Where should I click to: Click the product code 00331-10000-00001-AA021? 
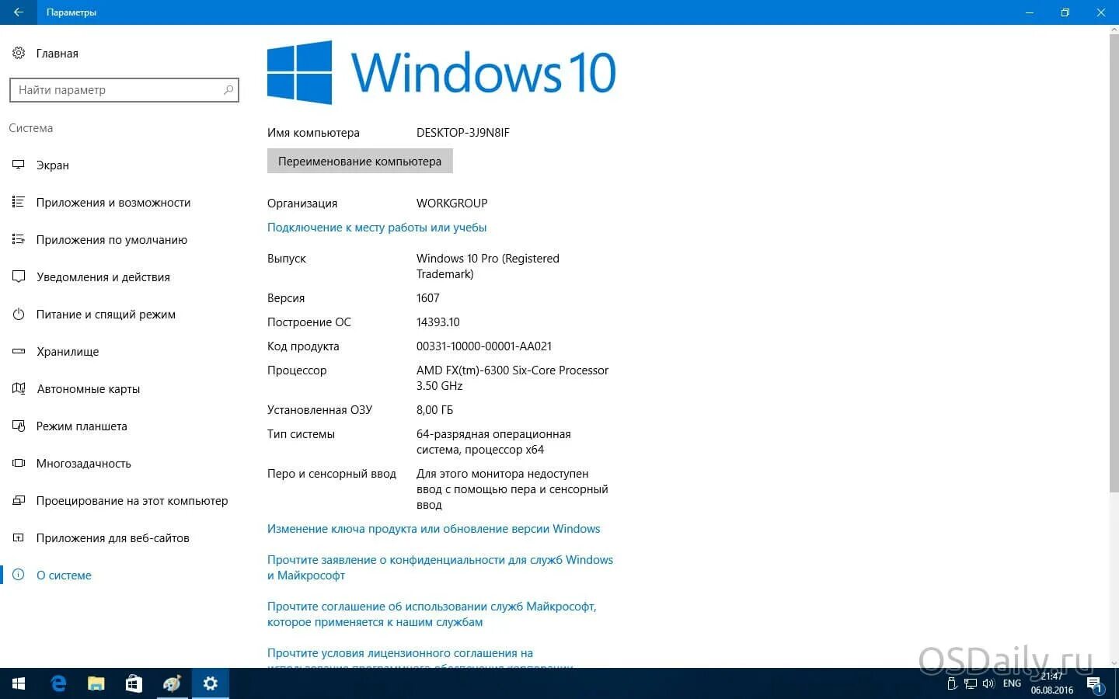484,346
